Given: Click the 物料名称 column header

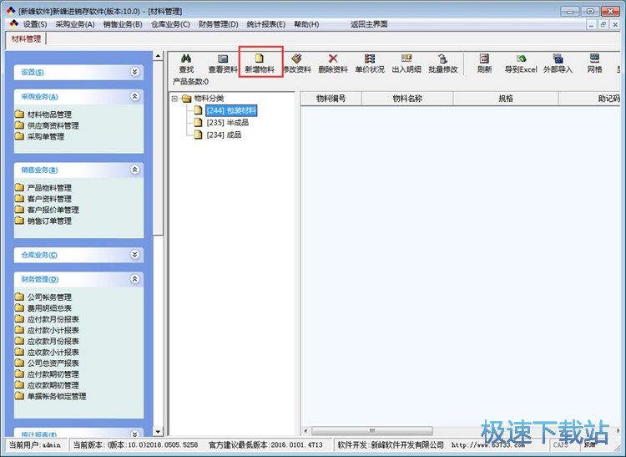Looking at the screenshot, I should [407, 99].
